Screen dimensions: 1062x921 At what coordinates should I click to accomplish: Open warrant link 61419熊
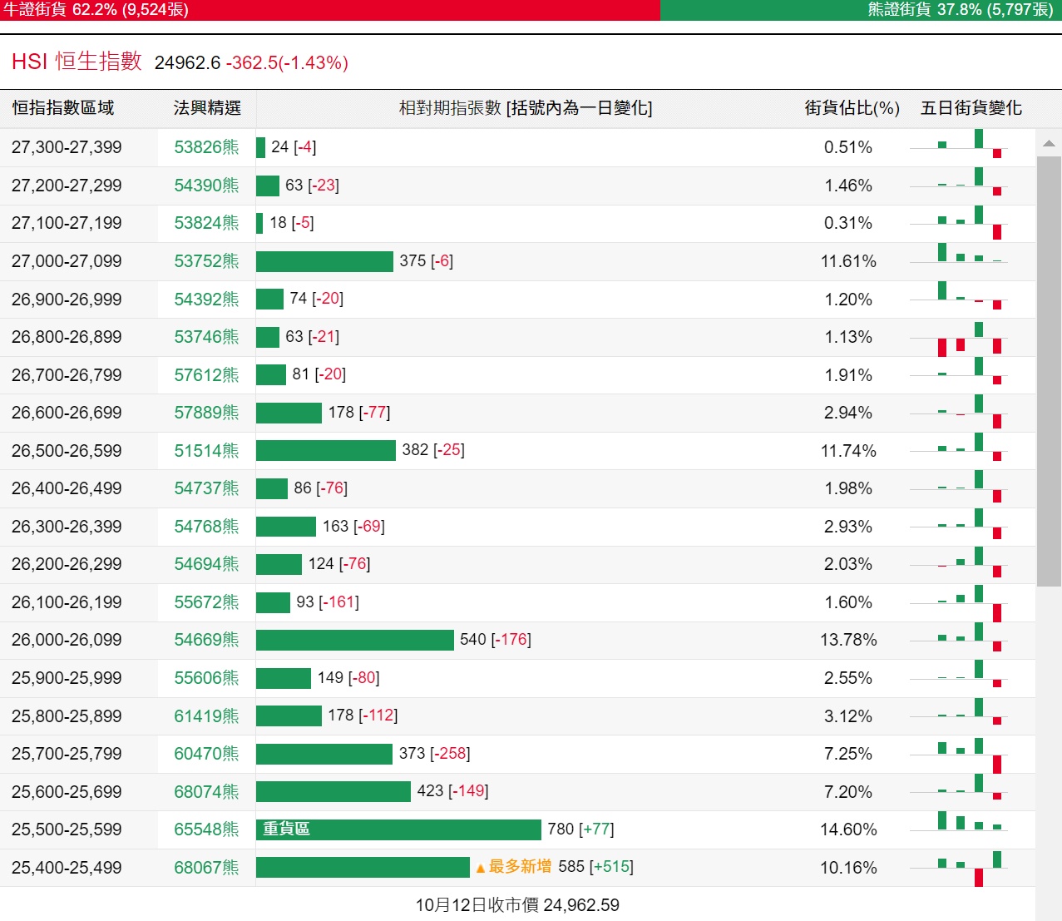click(x=206, y=716)
